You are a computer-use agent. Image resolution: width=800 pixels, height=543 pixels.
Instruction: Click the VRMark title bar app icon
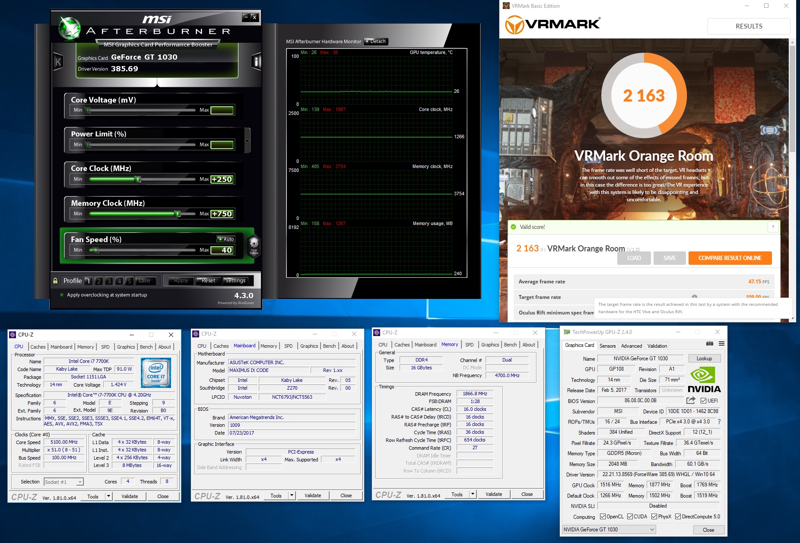(506, 6)
